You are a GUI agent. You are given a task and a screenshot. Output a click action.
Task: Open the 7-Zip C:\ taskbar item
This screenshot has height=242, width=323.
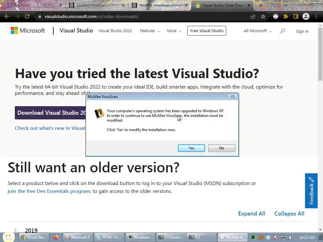tap(202, 237)
